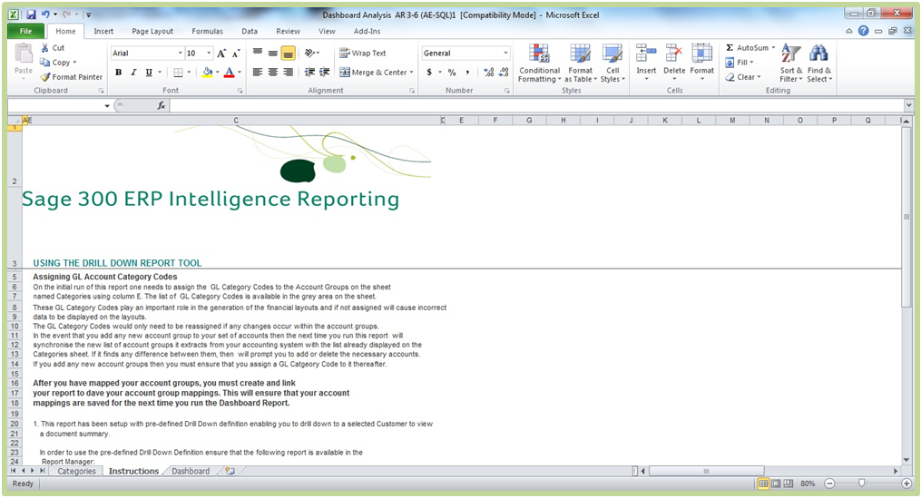The height and width of the screenshot is (498, 921).
Task: Toggle Bold formatting
Action: tap(119, 73)
